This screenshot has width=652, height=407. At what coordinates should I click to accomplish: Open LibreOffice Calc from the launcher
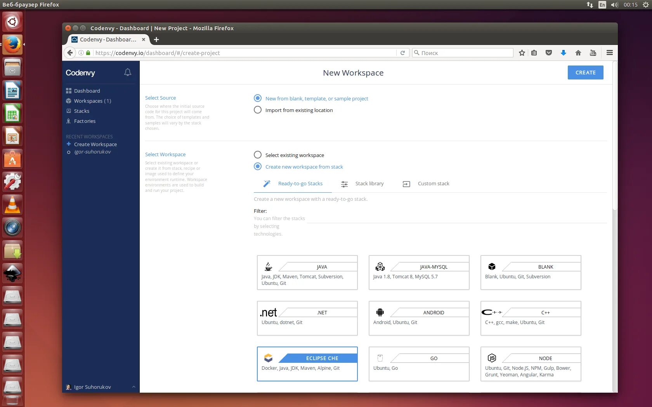[12, 113]
